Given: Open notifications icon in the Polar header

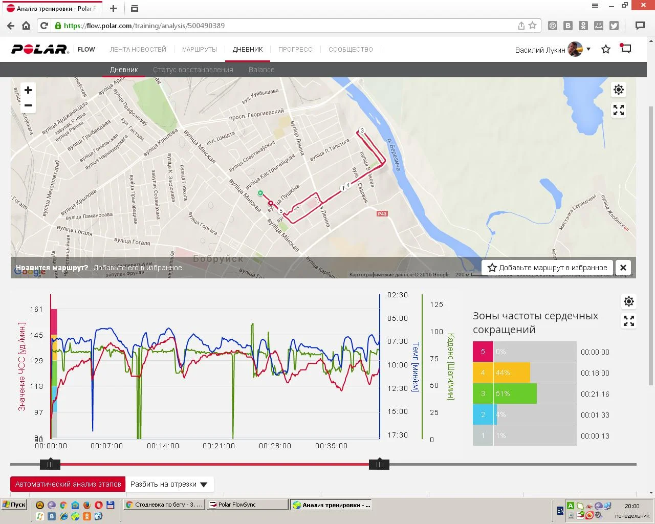Looking at the screenshot, I should [625, 49].
